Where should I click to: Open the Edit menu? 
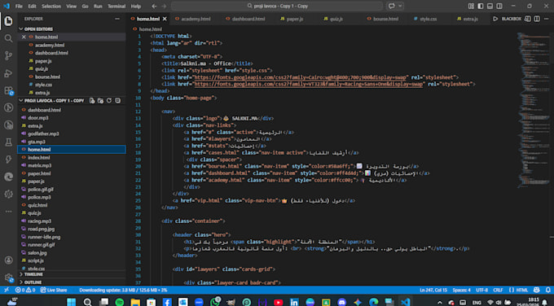(x=32, y=6)
